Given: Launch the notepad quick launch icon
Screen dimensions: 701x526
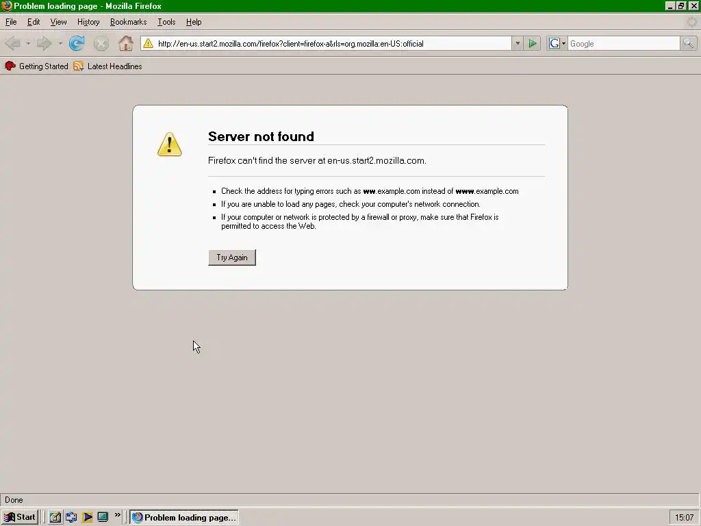Looking at the screenshot, I should [x=55, y=517].
